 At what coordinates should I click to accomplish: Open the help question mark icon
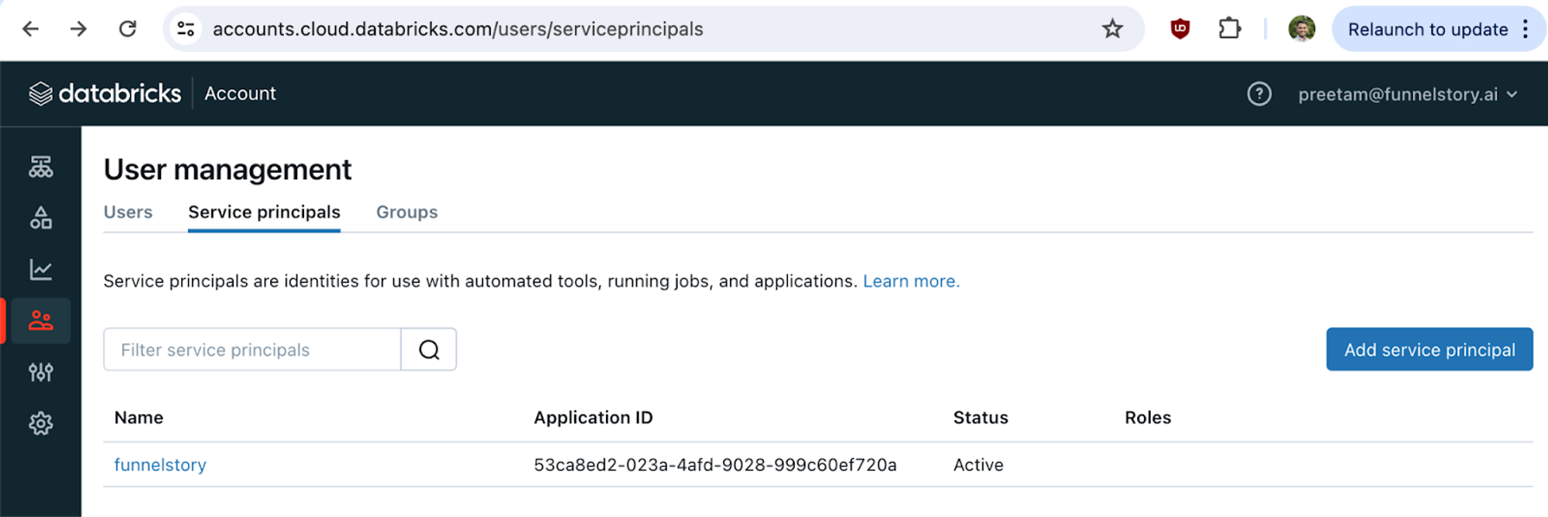pyautogui.click(x=1259, y=94)
